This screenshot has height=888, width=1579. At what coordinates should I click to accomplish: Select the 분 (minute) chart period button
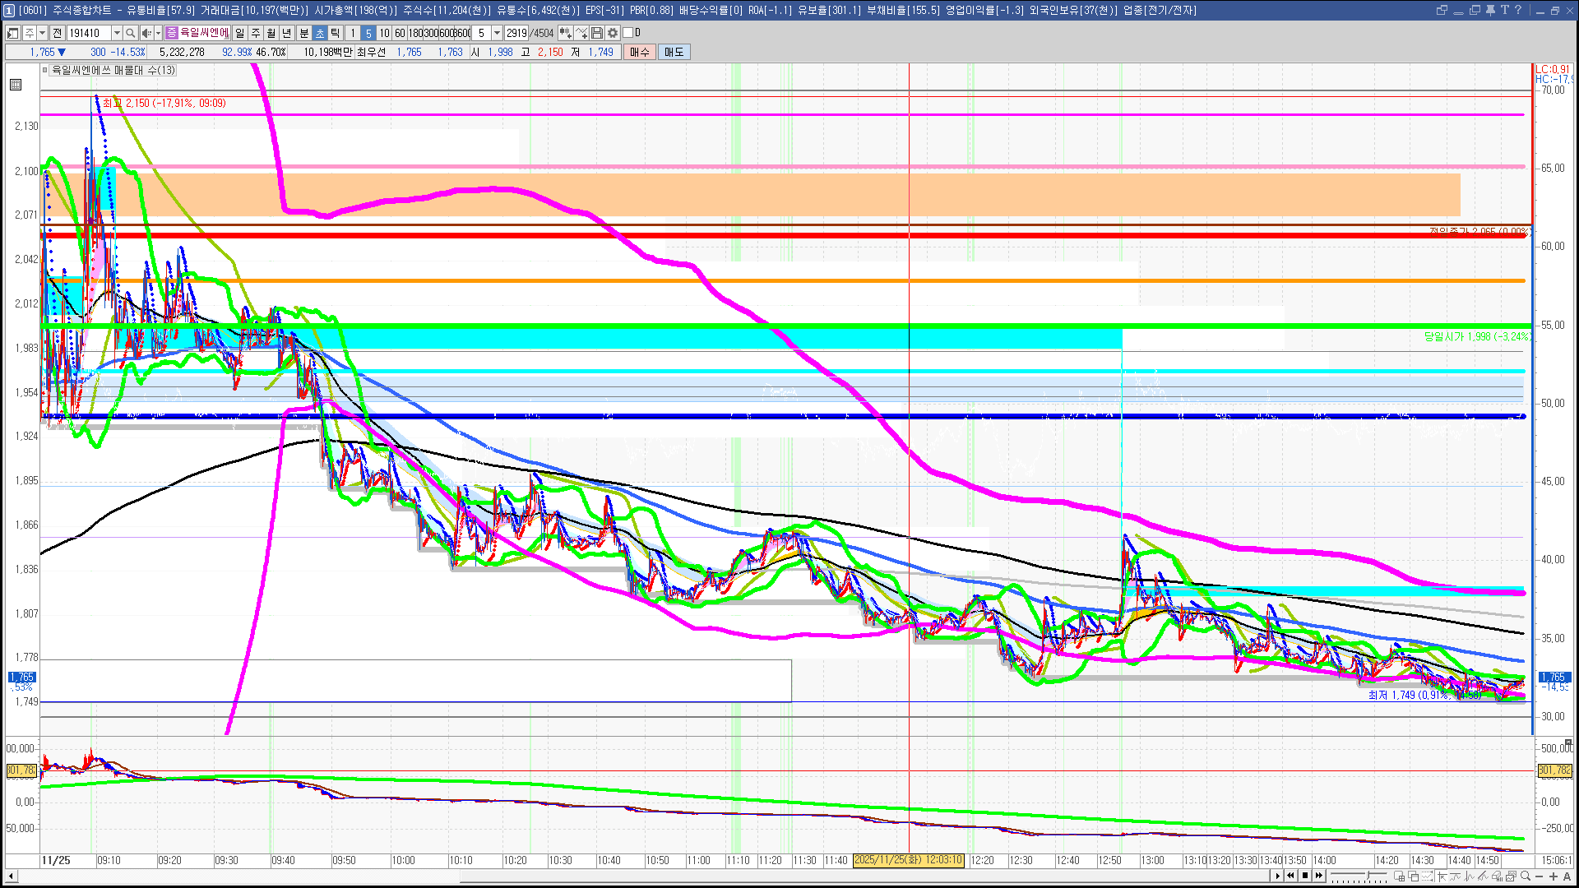coord(303,33)
